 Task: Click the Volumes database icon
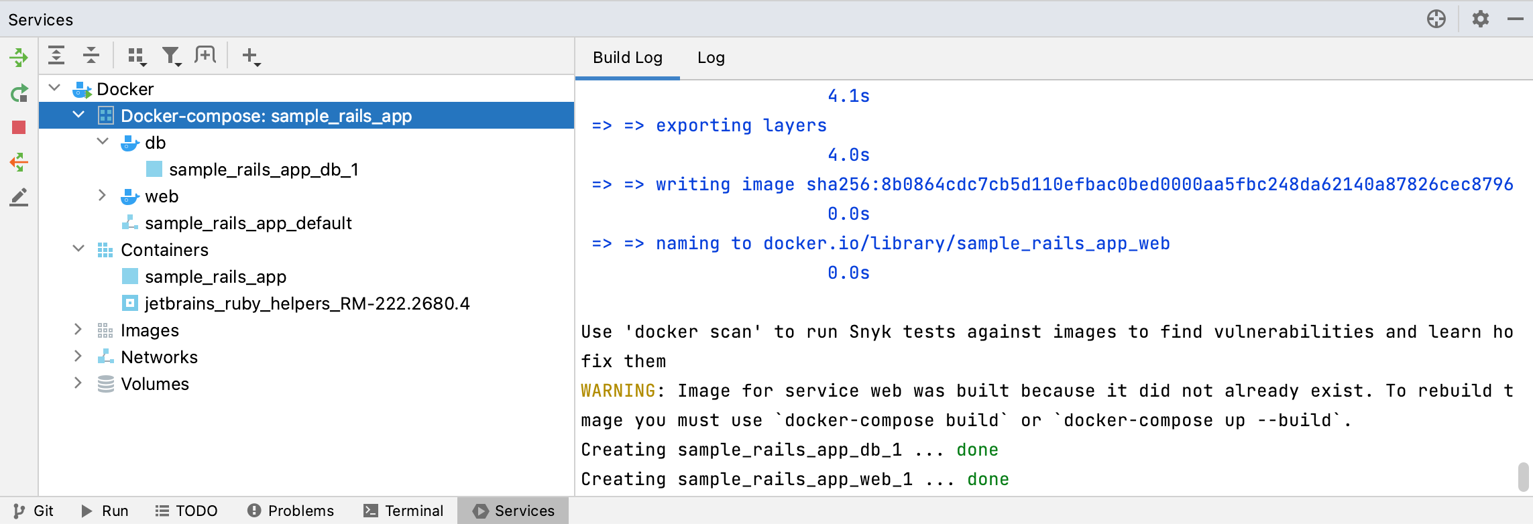(x=106, y=384)
